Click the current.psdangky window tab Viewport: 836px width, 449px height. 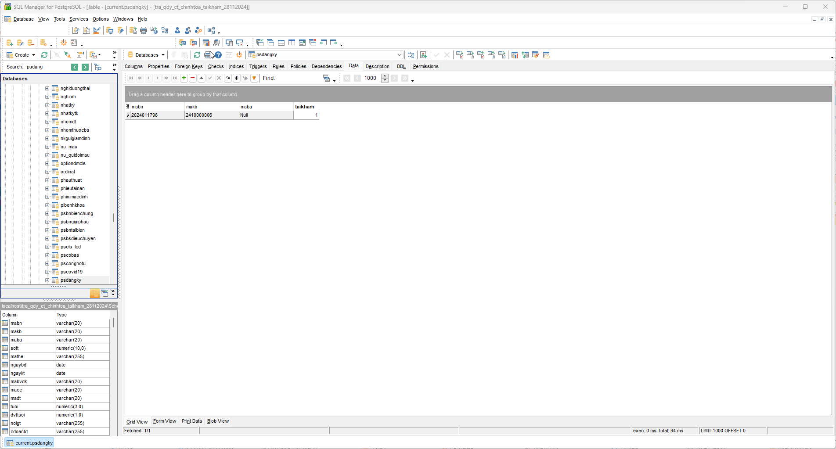coord(30,443)
